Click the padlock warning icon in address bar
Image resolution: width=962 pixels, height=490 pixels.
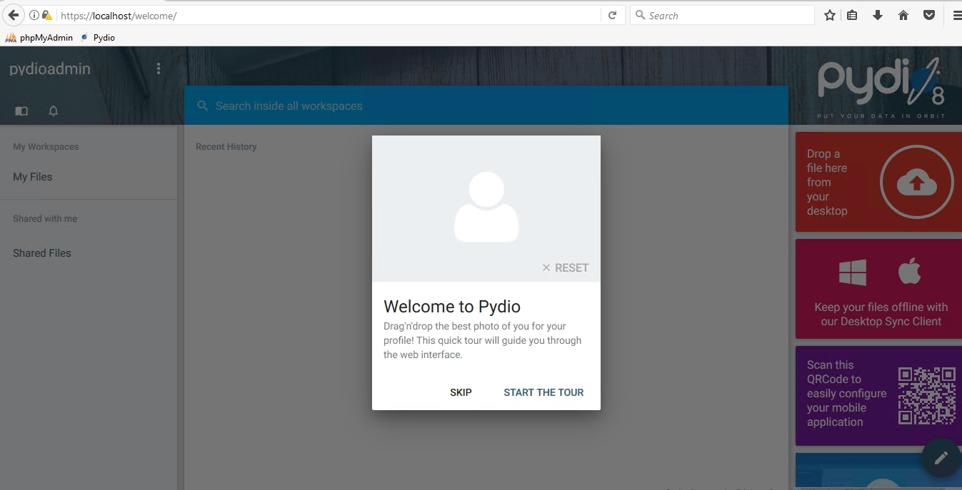click(47, 15)
